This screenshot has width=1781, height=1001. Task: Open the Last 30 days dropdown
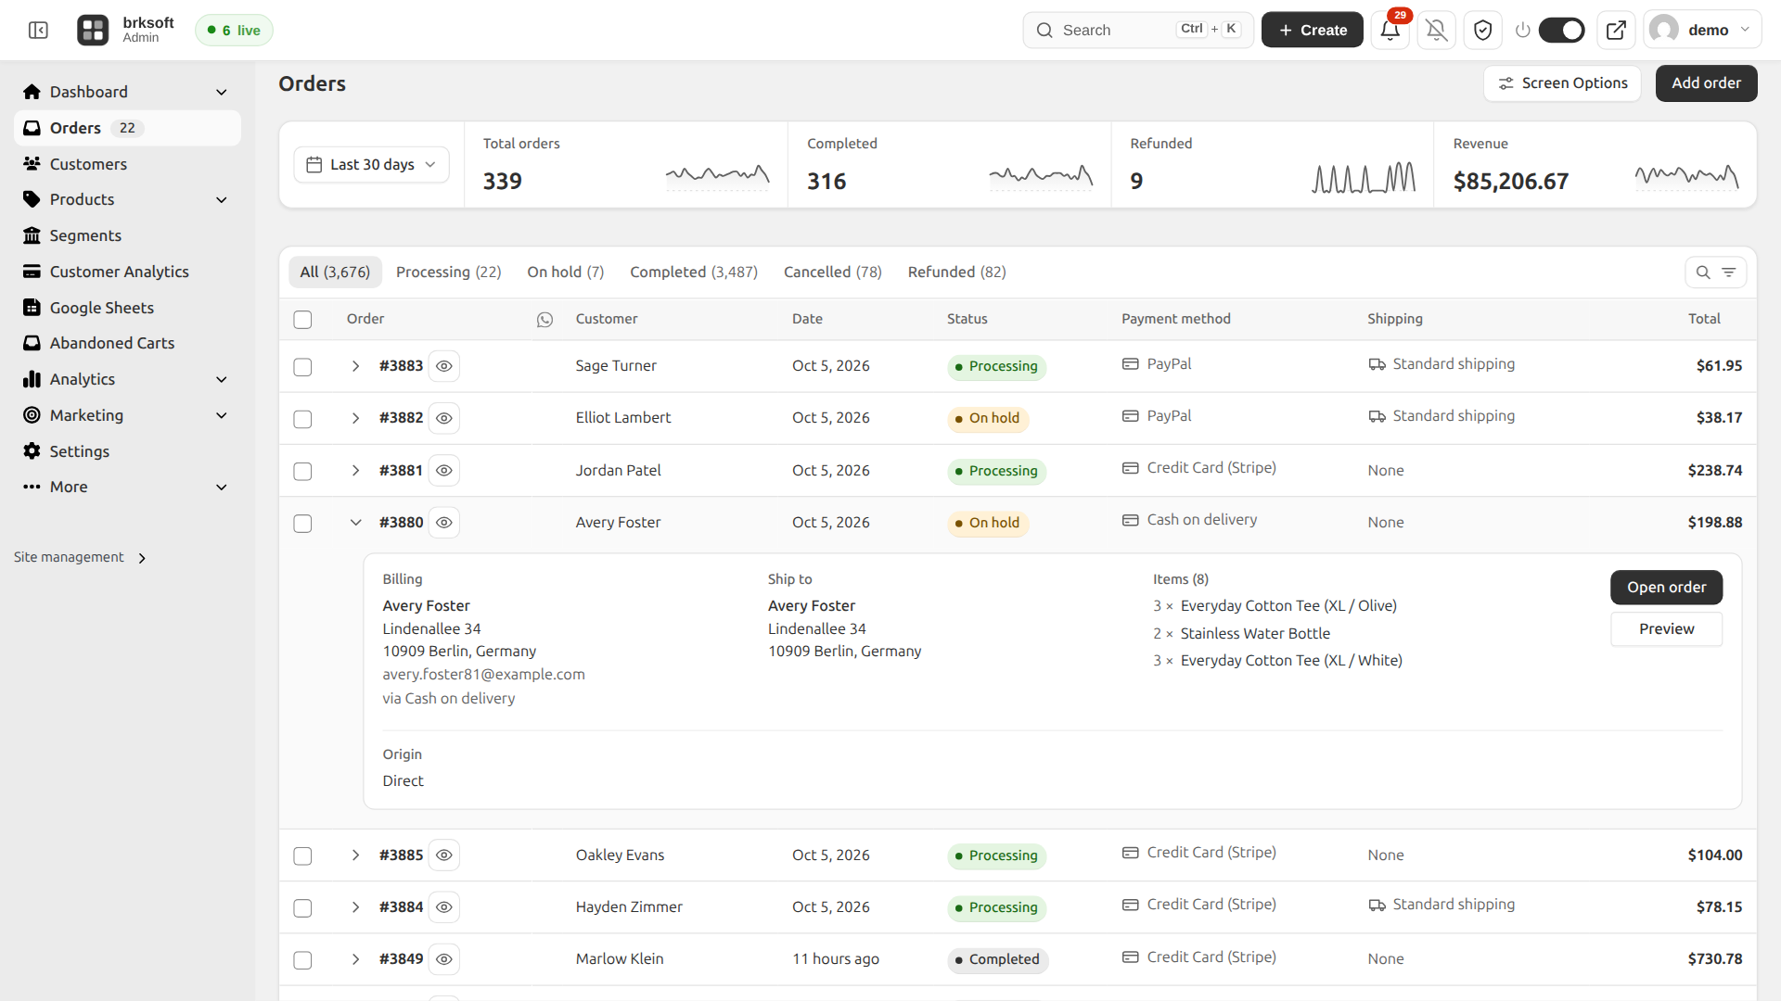[371, 164]
